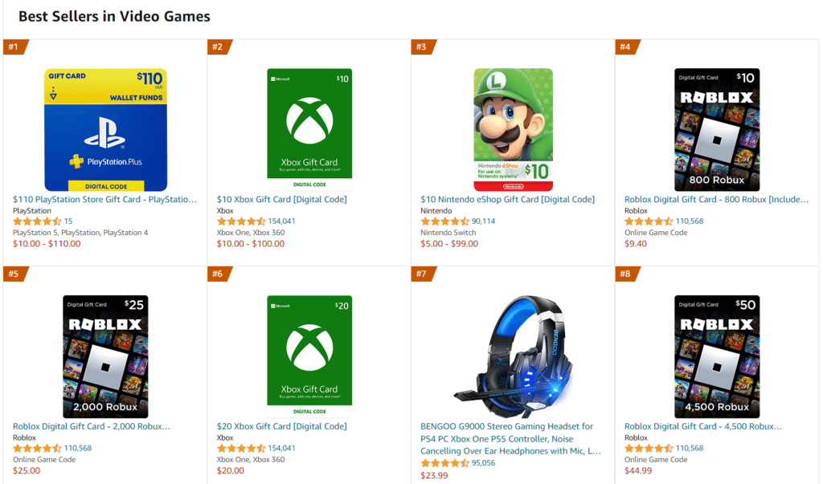View the 95,056 reviews for the BENGOO headset
Screen dimensions: 823x484
click(483, 463)
